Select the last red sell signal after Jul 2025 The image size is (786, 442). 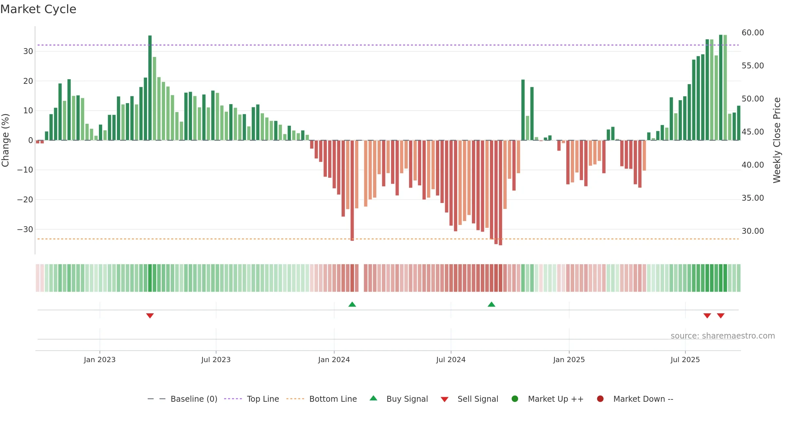[x=720, y=316]
